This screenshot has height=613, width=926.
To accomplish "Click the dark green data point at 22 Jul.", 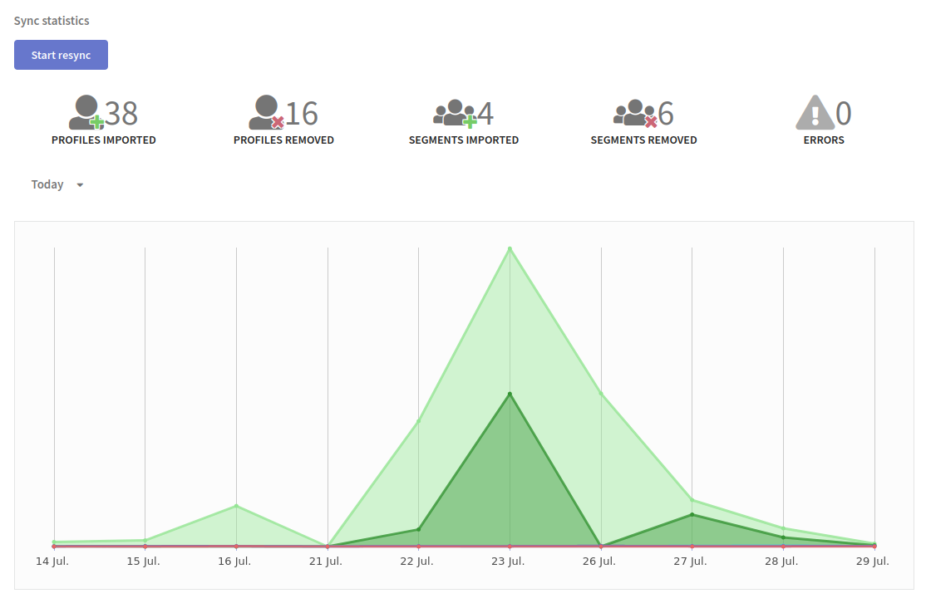I will click(x=419, y=529).
